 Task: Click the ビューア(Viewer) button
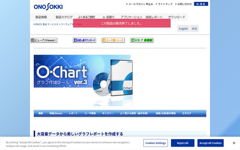coord(44,40)
